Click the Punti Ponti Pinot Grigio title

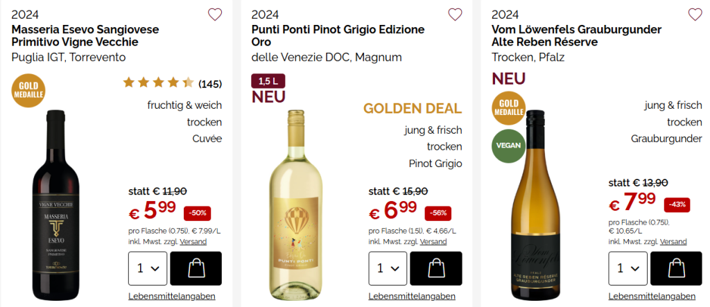tap(338, 36)
